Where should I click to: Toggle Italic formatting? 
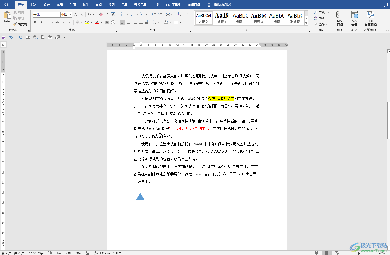point(41,22)
